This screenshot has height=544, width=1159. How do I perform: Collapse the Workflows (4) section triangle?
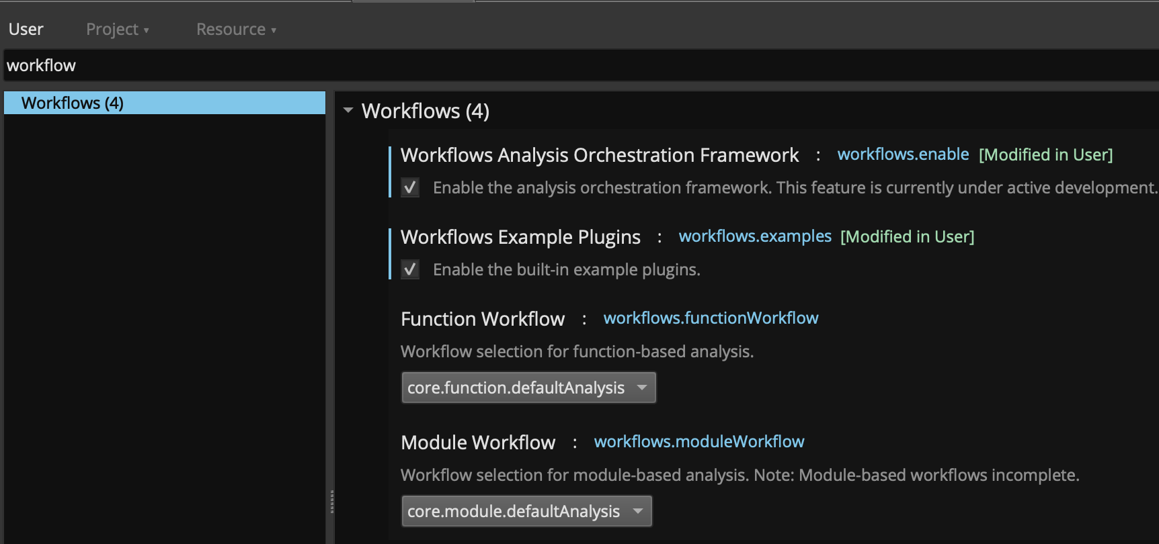pyautogui.click(x=348, y=111)
